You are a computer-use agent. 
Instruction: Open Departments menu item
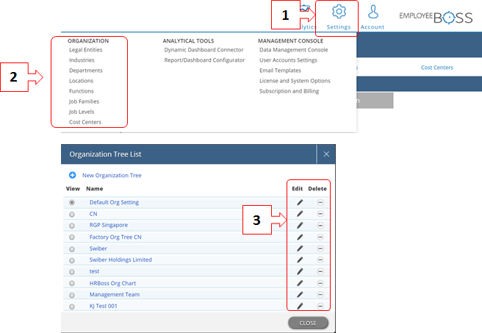(86, 71)
